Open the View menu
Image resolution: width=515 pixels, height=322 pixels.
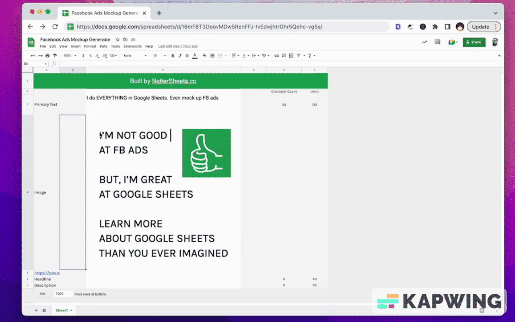[63, 46]
